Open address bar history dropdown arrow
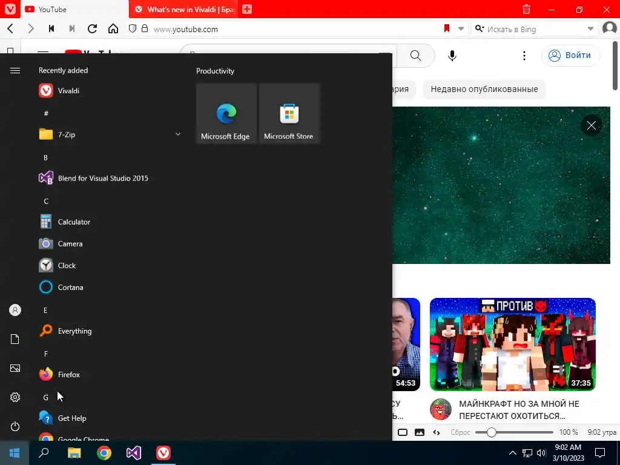The height and width of the screenshot is (465, 620). pos(461,28)
